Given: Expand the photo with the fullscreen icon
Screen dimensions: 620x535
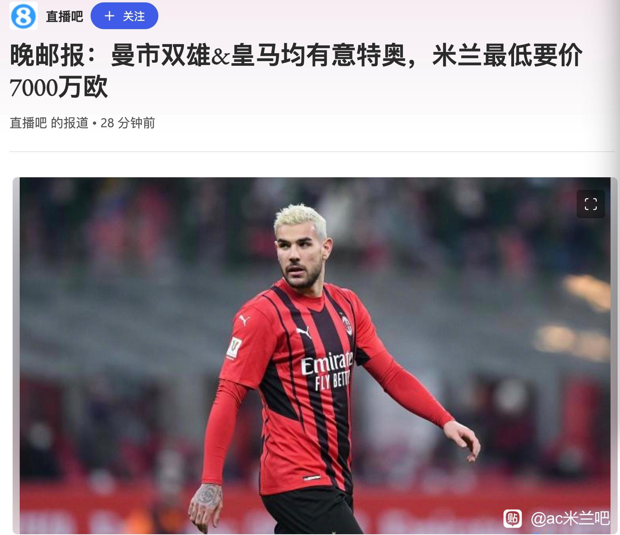Looking at the screenshot, I should click(590, 204).
